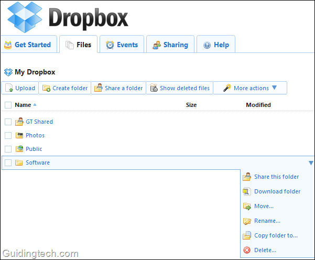The height and width of the screenshot is (260, 315).
Task: Choose Download folder from menu
Action: click(x=277, y=191)
